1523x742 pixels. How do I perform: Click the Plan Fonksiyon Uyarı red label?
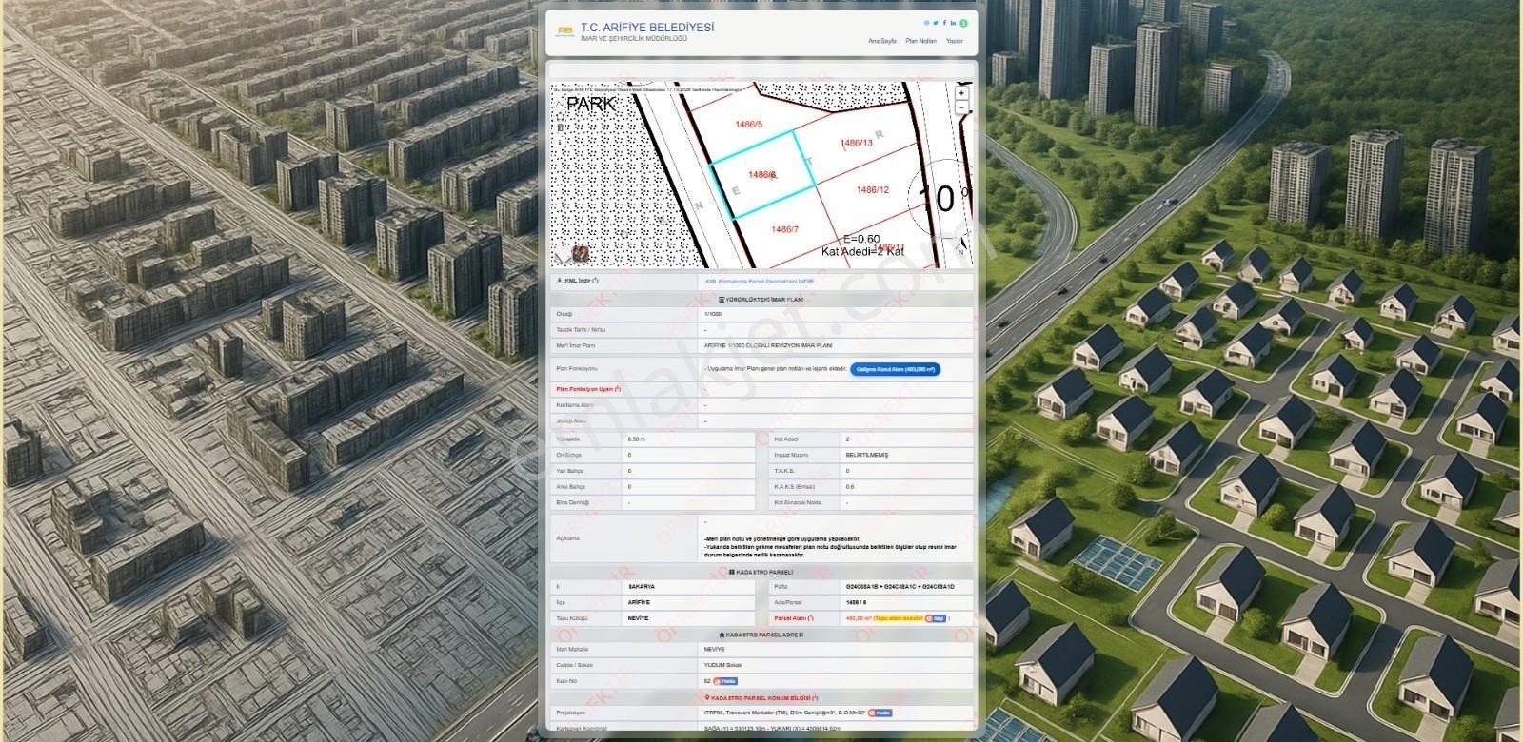pos(588,389)
